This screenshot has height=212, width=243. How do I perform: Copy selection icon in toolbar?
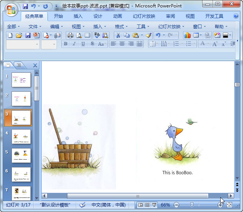point(127,35)
